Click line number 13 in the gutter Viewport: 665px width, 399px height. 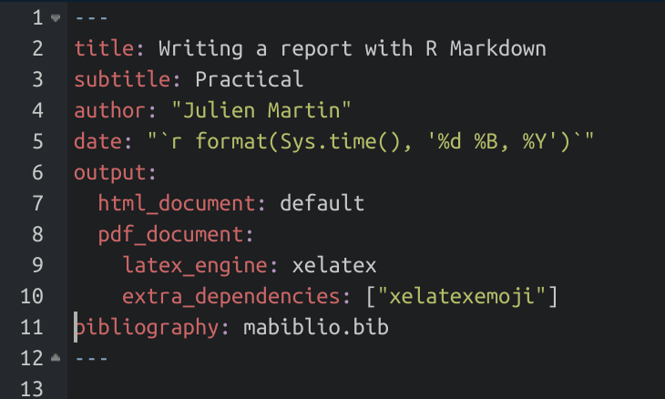point(31,390)
